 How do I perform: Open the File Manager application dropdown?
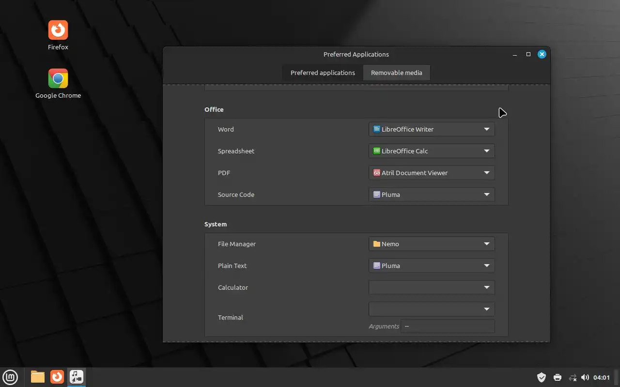(x=432, y=244)
